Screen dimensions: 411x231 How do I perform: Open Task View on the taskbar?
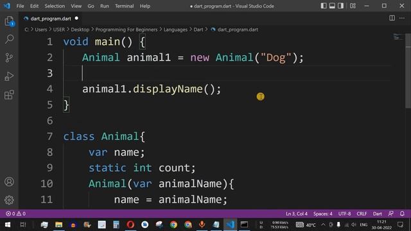[x=23, y=225]
